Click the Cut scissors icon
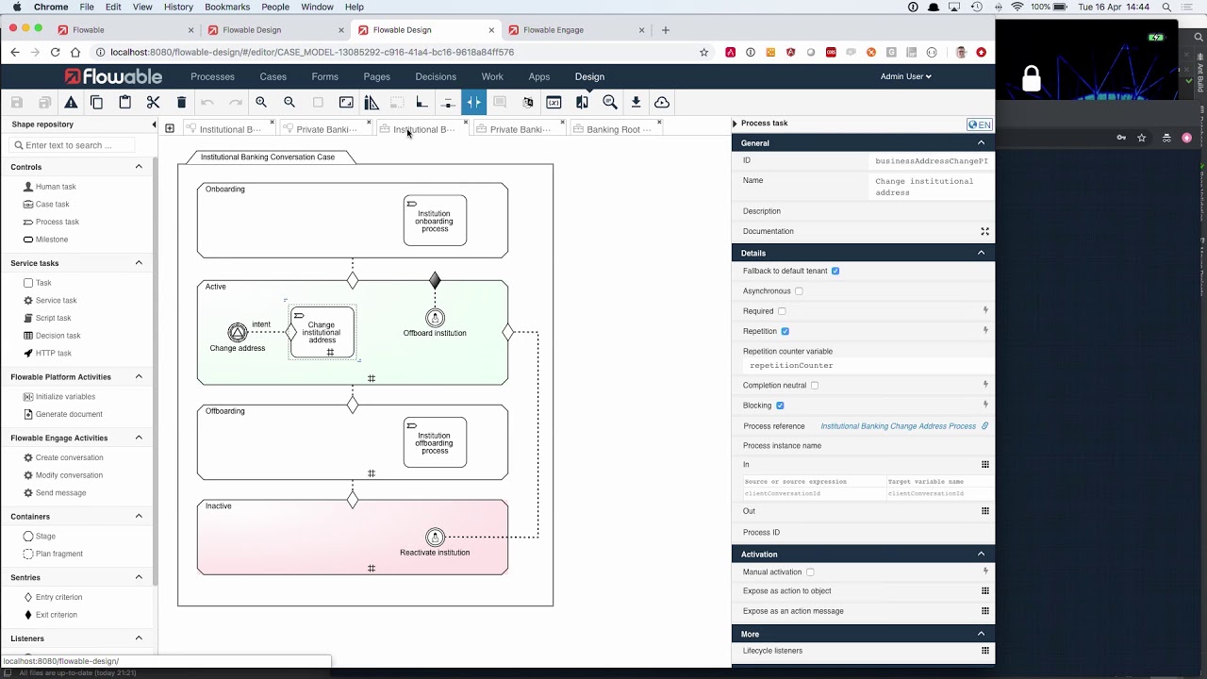 click(x=154, y=102)
